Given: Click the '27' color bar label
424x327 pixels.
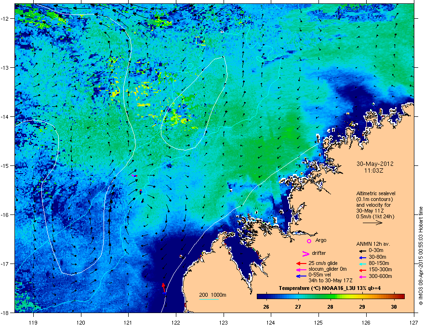Looking at the screenshot, I should point(298,307).
